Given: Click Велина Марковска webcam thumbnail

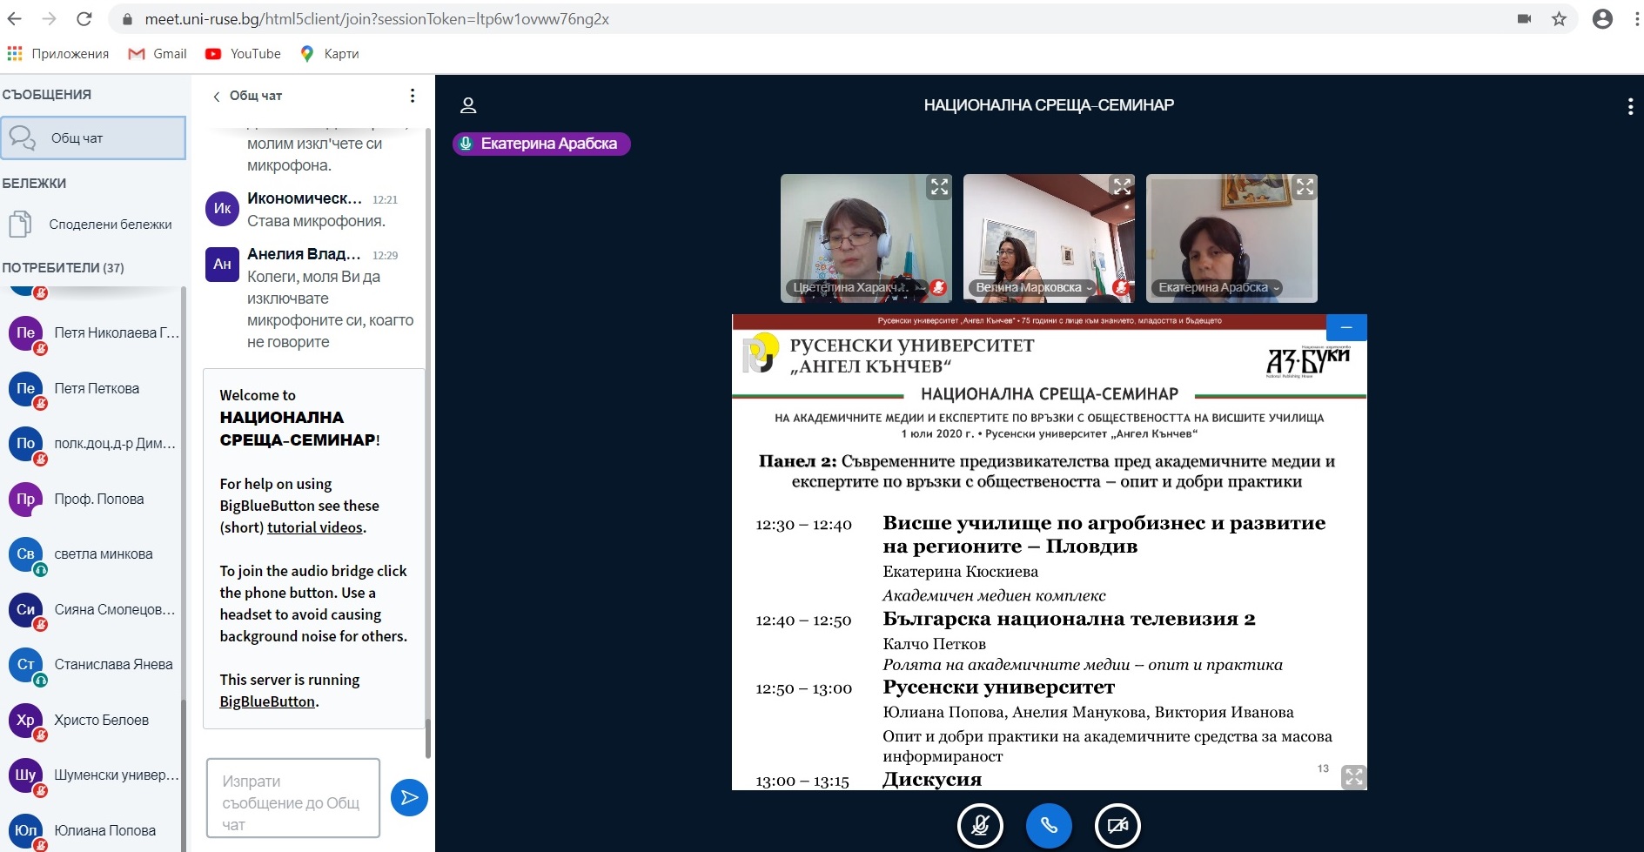Looking at the screenshot, I should click(x=1049, y=238).
